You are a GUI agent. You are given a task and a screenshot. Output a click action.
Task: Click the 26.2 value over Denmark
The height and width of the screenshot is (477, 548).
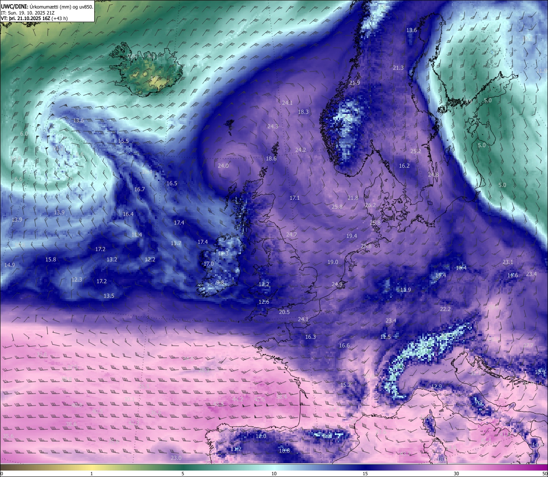tap(370, 205)
